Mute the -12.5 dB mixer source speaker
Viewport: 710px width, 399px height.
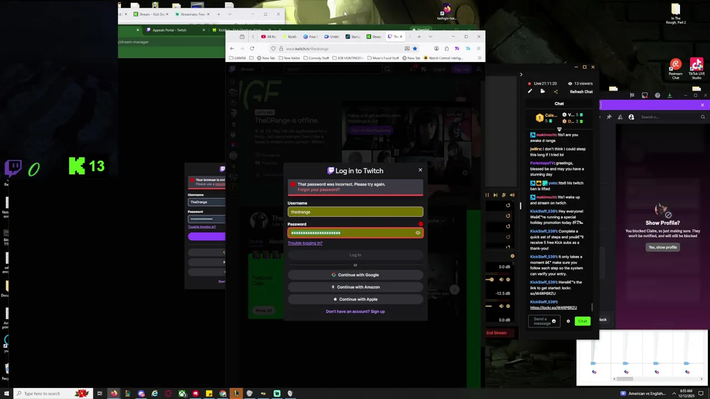(x=501, y=306)
